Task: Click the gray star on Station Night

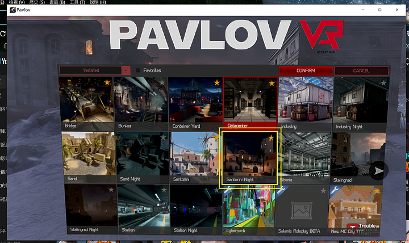Action: tap(216, 190)
